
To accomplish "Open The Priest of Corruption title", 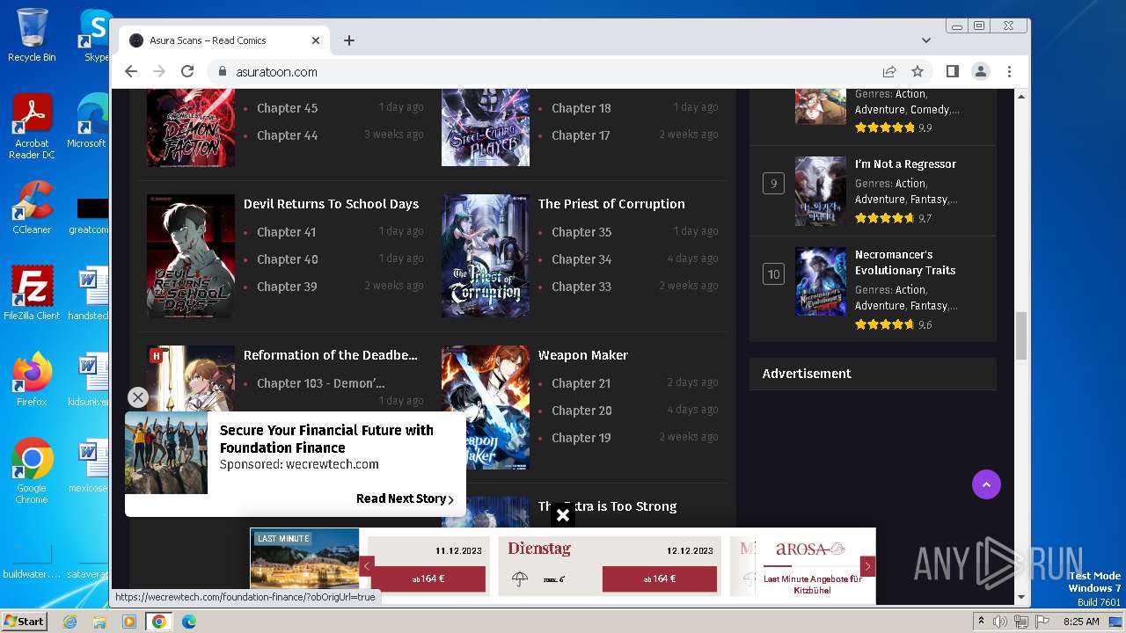I will [x=611, y=204].
